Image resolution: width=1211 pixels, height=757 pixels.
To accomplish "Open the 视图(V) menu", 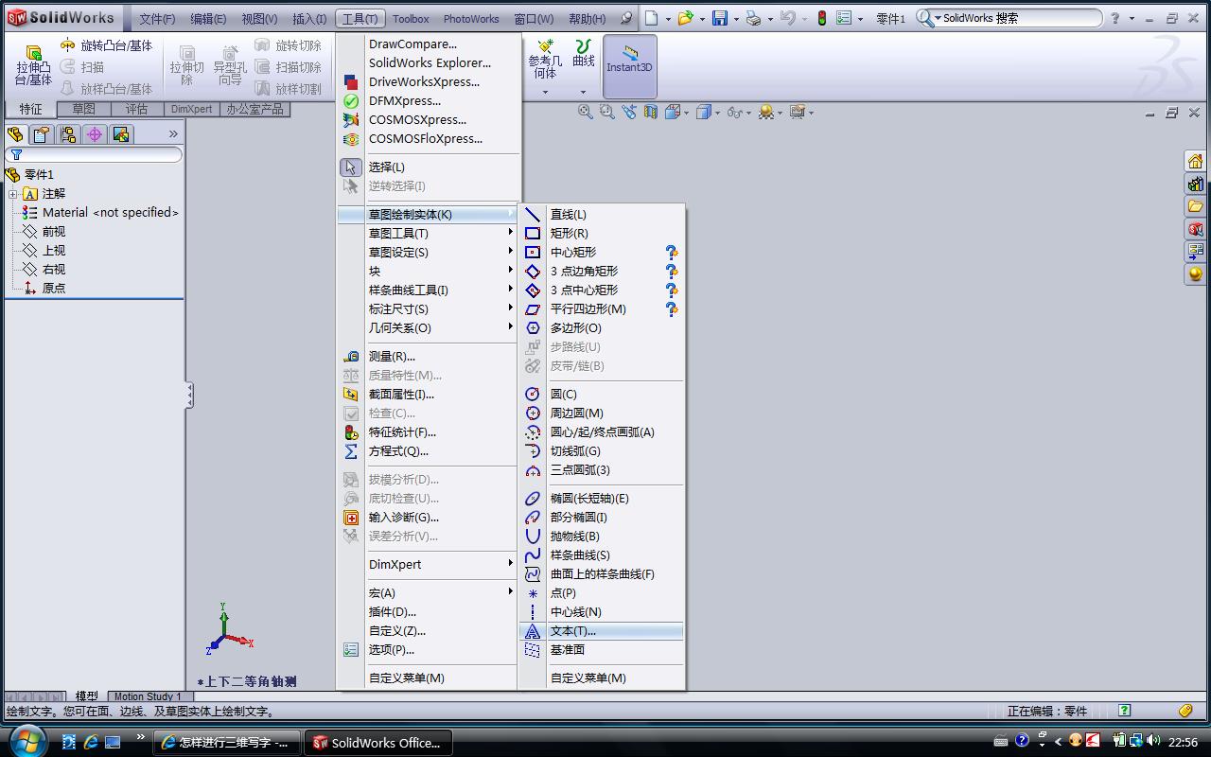I will (259, 19).
